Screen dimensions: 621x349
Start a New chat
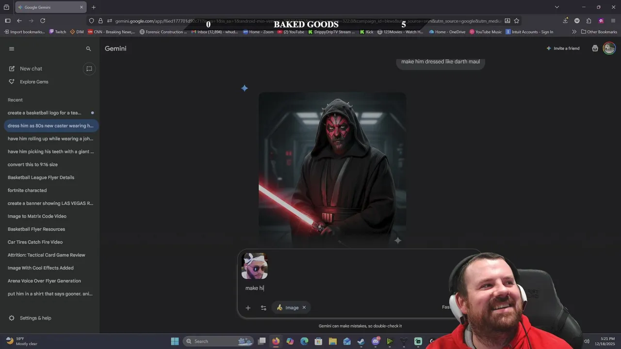[x=31, y=69]
